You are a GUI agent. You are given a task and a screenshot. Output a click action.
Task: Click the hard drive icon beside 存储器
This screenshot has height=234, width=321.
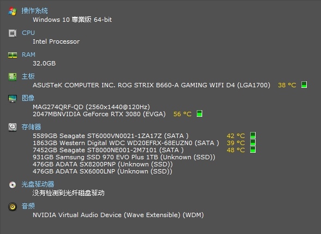[13, 127]
